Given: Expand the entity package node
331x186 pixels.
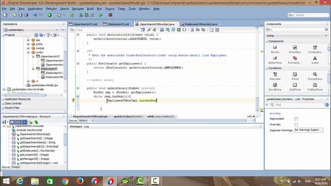Looking at the screenshot, I should coord(28,44).
